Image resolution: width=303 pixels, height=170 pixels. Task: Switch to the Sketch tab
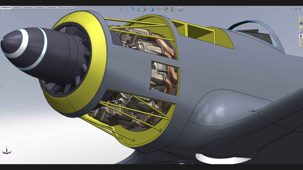coord(17,7)
